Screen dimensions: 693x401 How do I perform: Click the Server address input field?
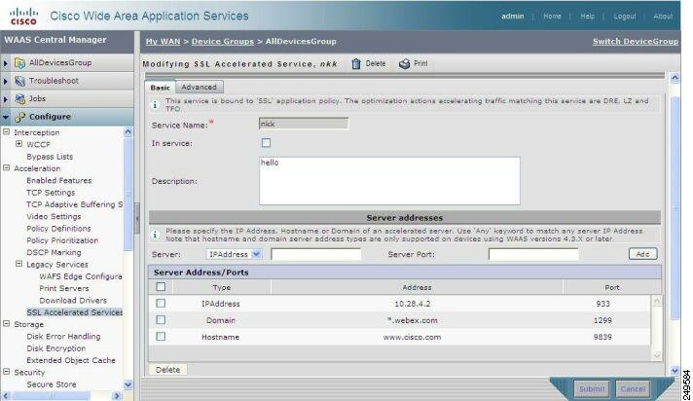[315, 254]
